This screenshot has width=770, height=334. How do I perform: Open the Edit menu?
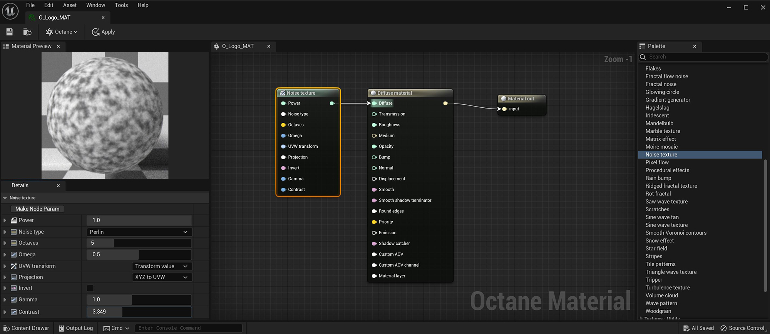[49, 5]
